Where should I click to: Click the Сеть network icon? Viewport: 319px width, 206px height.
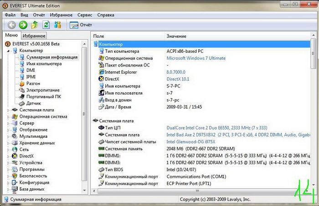tap(15, 150)
